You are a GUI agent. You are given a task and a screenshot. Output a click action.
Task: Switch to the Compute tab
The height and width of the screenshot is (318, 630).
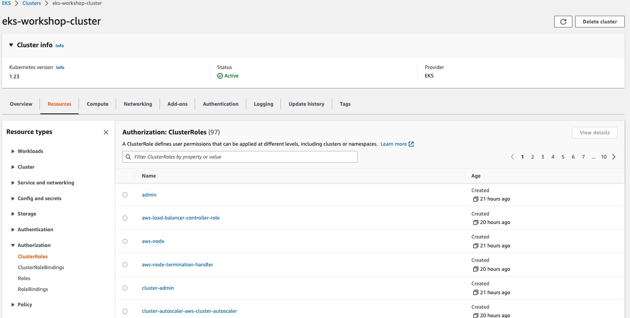click(98, 104)
